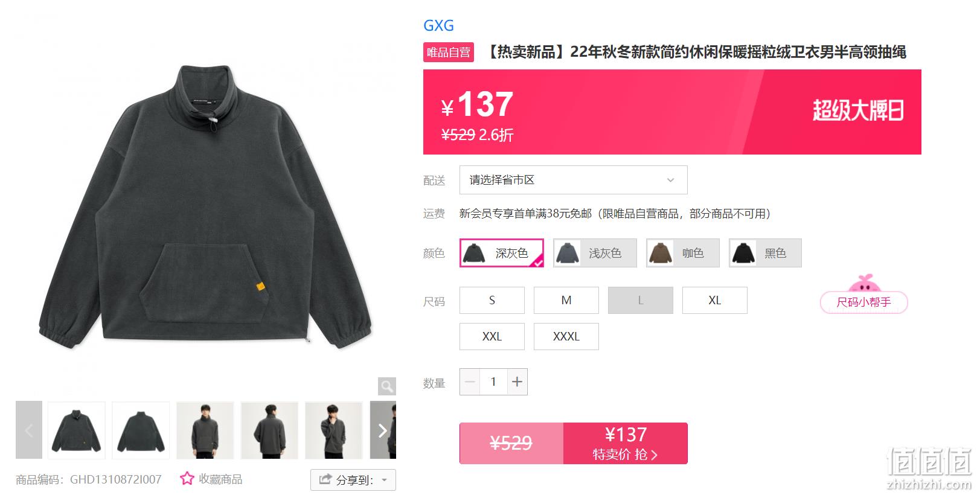Screen dimensions: 977x495
Task: Click the share icon beside 分享到
Action: point(325,479)
